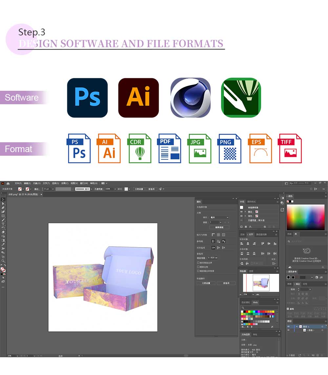This screenshot has width=328, height=375.
Task: Select the Selection tool in Illustrator's toolbar
Action: coord(3,199)
